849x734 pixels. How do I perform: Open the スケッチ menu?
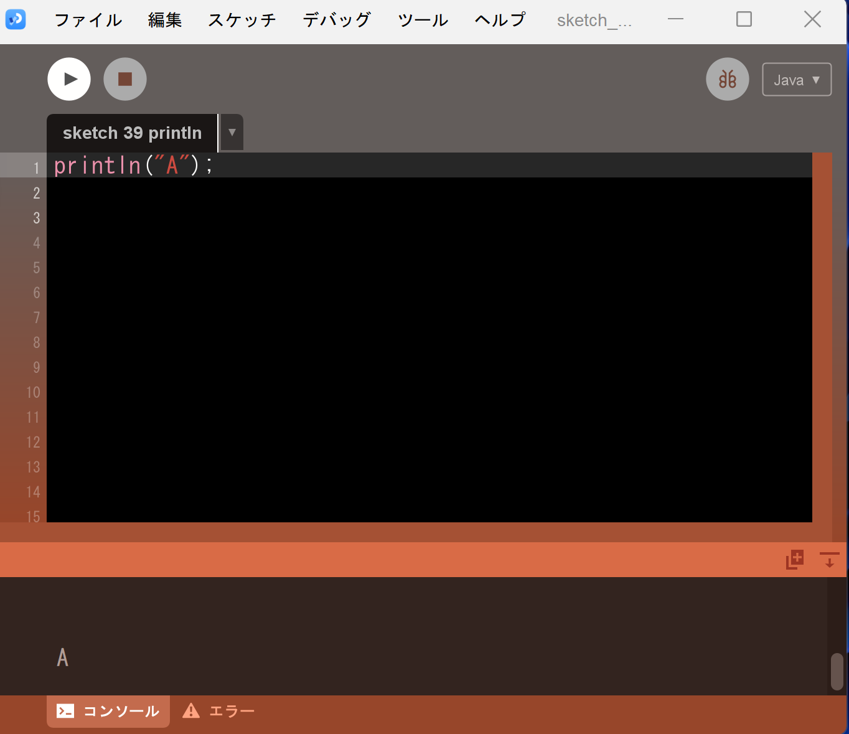pos(242,19)
